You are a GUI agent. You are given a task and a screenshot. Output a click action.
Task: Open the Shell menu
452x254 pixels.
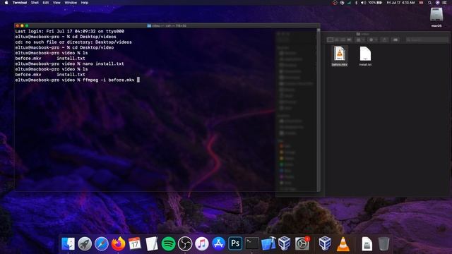tap(35, 3)
